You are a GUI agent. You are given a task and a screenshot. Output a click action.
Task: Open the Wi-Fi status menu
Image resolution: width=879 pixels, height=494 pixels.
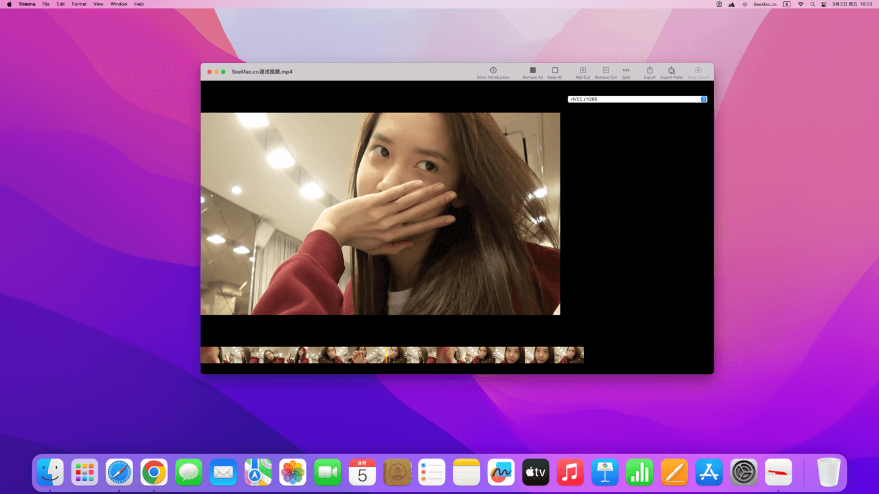800,4
